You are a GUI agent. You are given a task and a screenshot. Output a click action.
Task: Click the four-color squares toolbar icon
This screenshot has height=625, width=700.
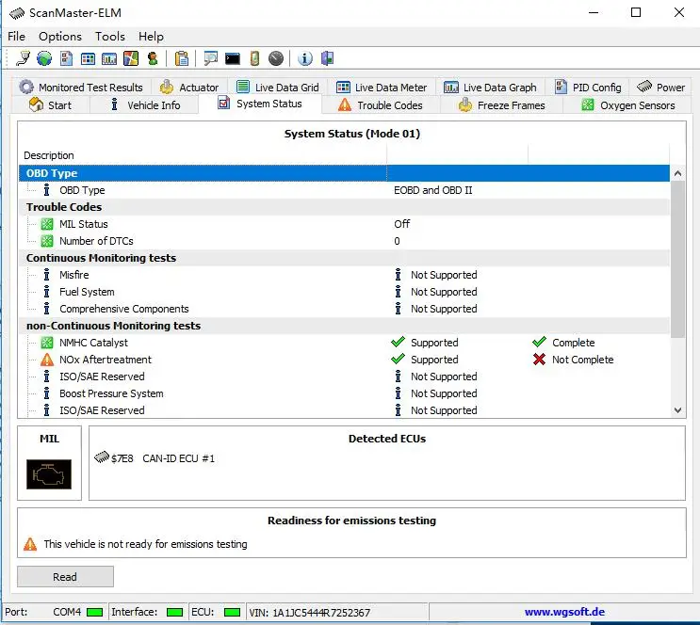pyautogui.click(x=131, y=58)
